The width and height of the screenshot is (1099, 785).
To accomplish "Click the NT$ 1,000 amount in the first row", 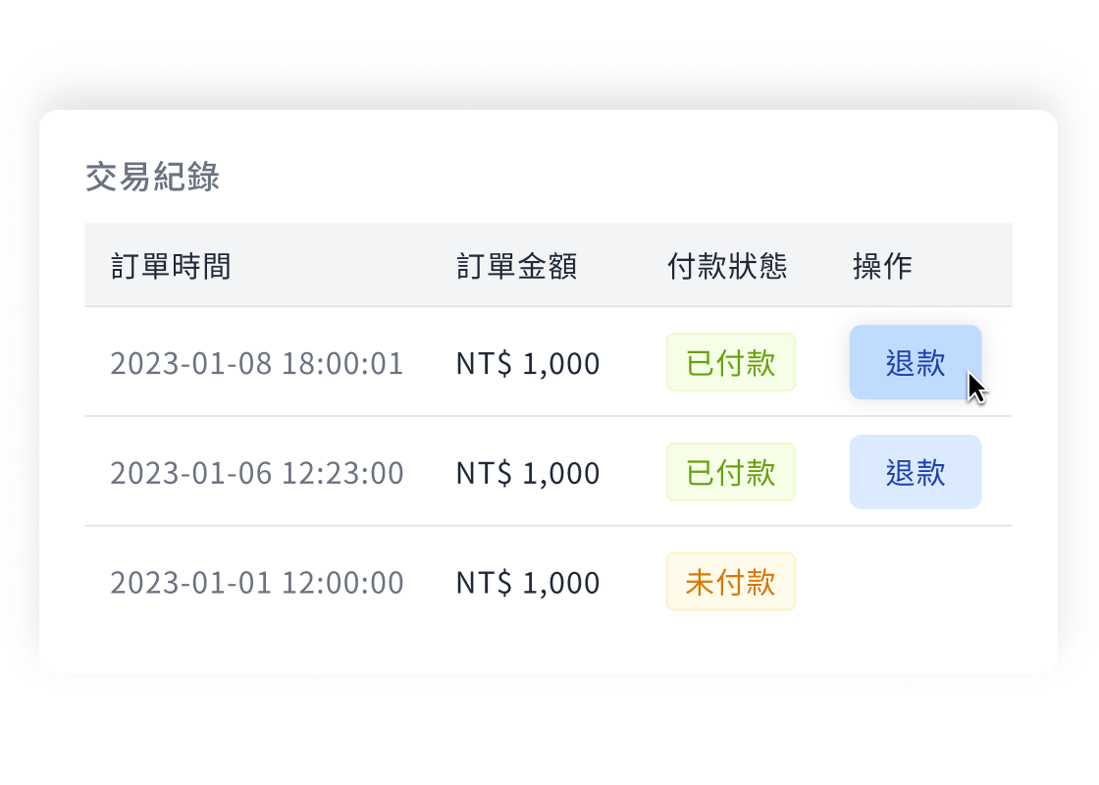I will tap(528, 364).
